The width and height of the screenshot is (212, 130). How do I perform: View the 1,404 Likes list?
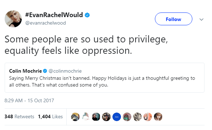click(50, 116)
